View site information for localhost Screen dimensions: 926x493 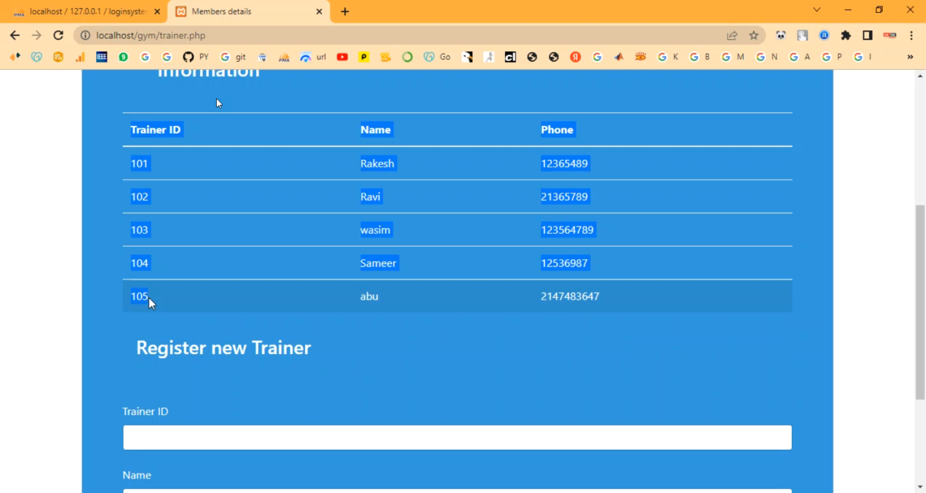[85, 36]
